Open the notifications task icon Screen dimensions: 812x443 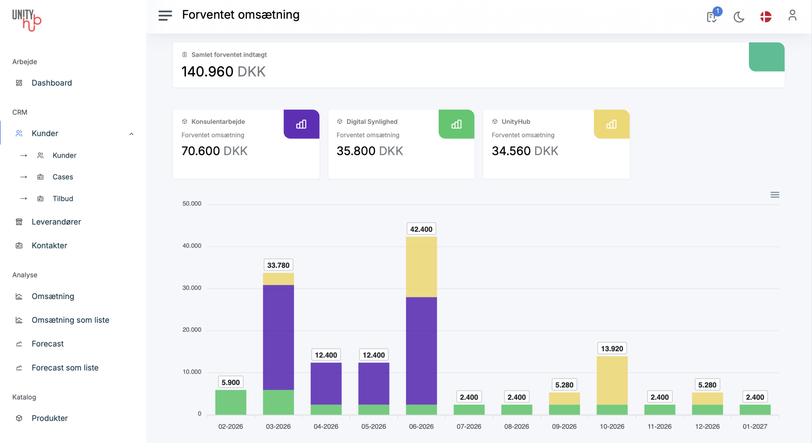tap(711, 17)
